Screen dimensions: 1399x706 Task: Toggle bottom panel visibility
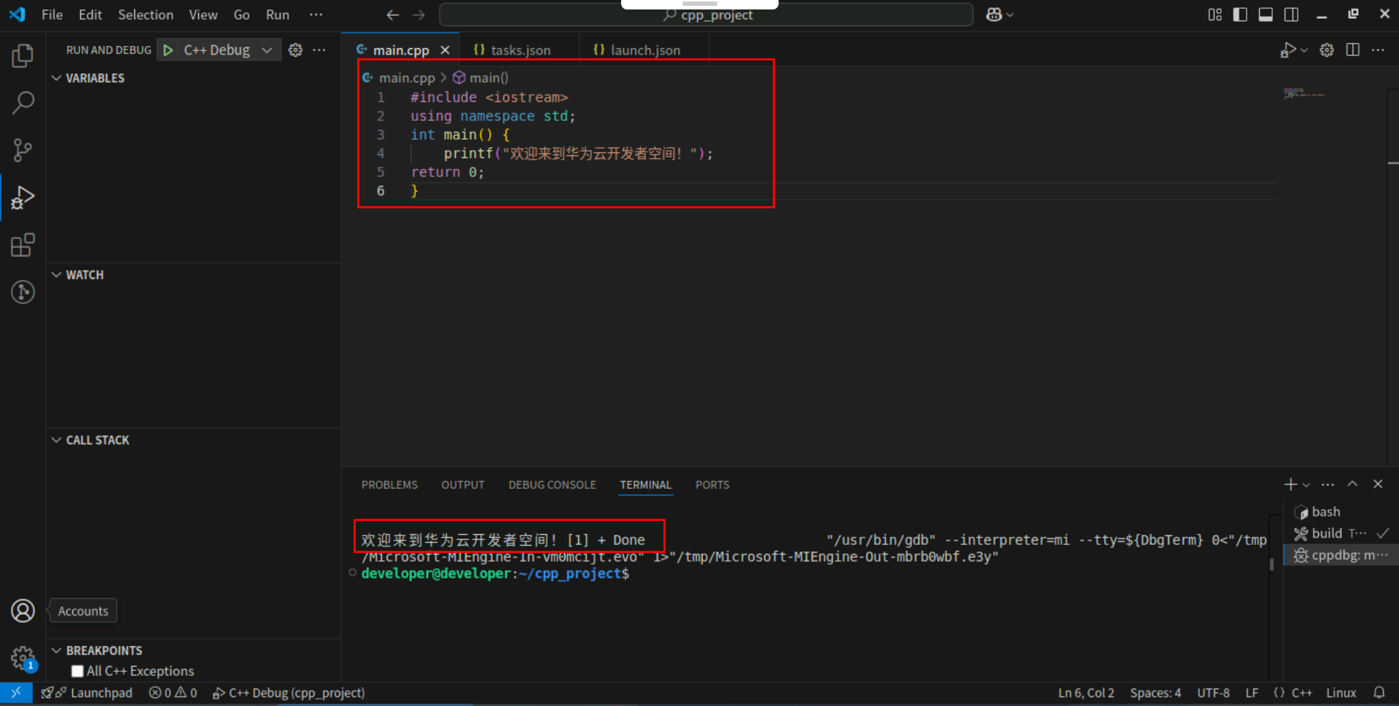coord(1266,15)
